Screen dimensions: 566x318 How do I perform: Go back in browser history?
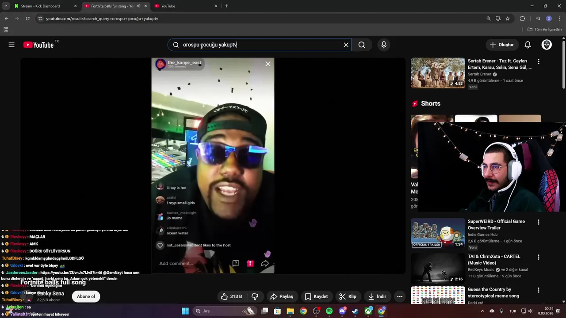pyautogui.click(x=6, y=19)
